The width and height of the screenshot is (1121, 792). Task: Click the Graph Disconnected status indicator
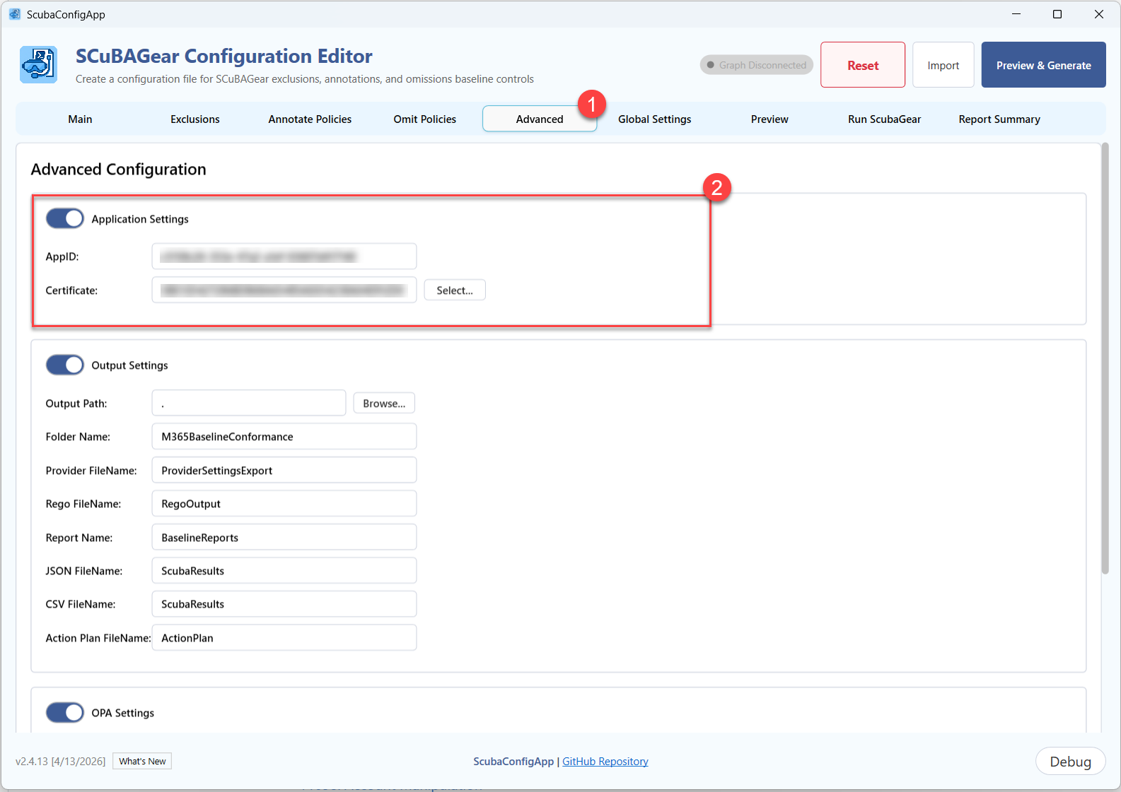[x=756, y=65]
